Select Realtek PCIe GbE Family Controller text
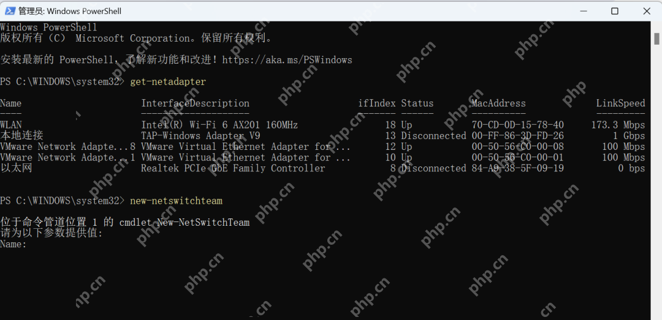Screen dimensions: 662x320 pos(233,168)
